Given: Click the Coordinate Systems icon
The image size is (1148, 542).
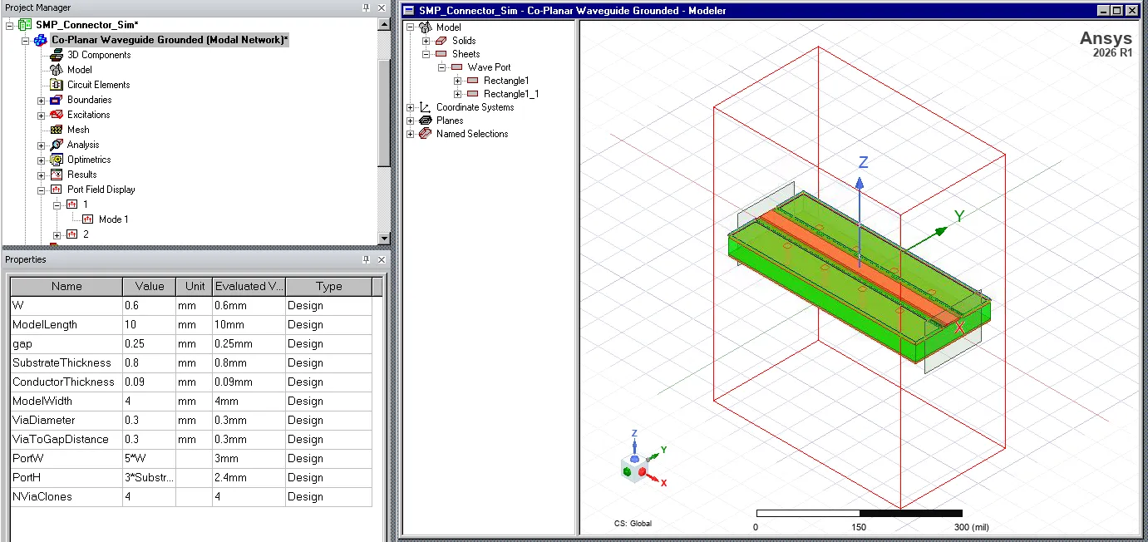Looking at the screenshot, I should [x=426, y=107].
